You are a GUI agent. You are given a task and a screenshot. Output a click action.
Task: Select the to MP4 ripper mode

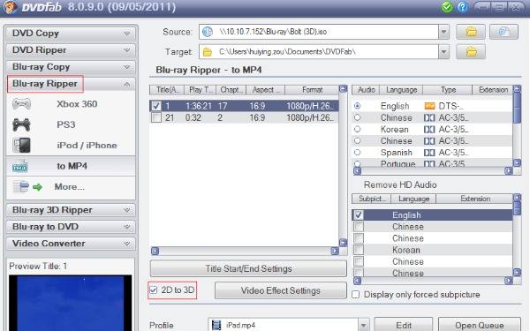coord(71,166)
